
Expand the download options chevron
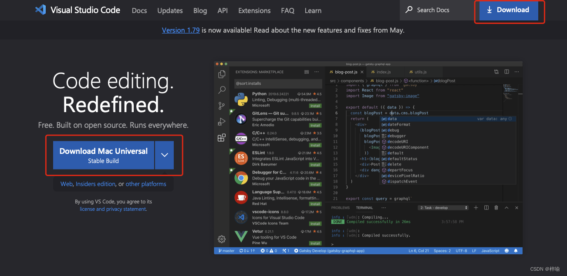pyautogui.click(x=165, y=155)
